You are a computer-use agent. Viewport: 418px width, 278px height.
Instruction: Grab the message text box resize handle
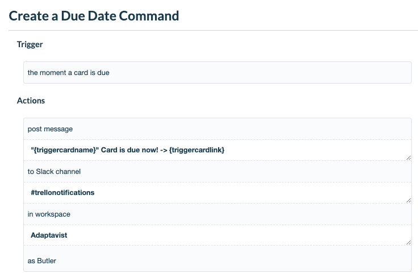(408, 157)
